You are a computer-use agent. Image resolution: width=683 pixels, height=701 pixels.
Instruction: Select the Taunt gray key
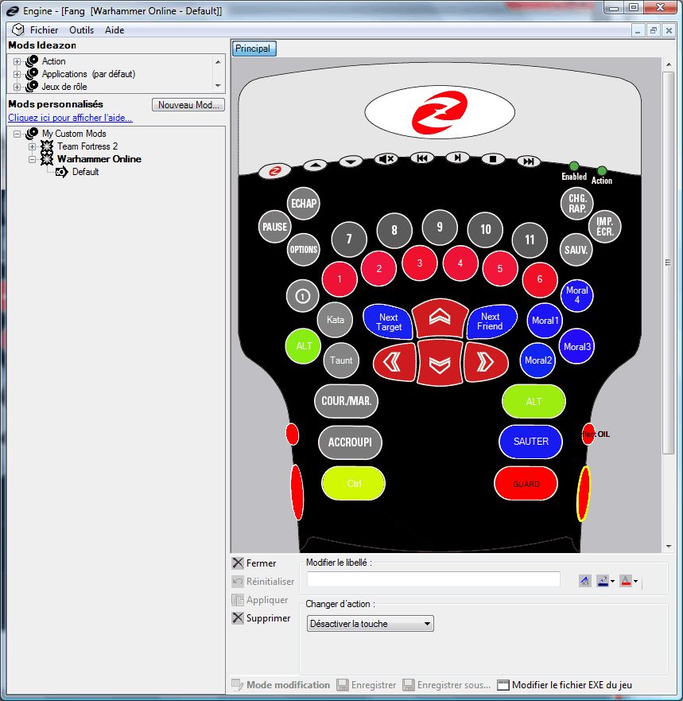pos(341,360)
